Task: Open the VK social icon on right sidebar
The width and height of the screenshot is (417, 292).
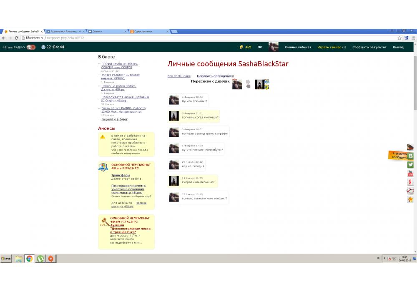Action: pos(410,156)
